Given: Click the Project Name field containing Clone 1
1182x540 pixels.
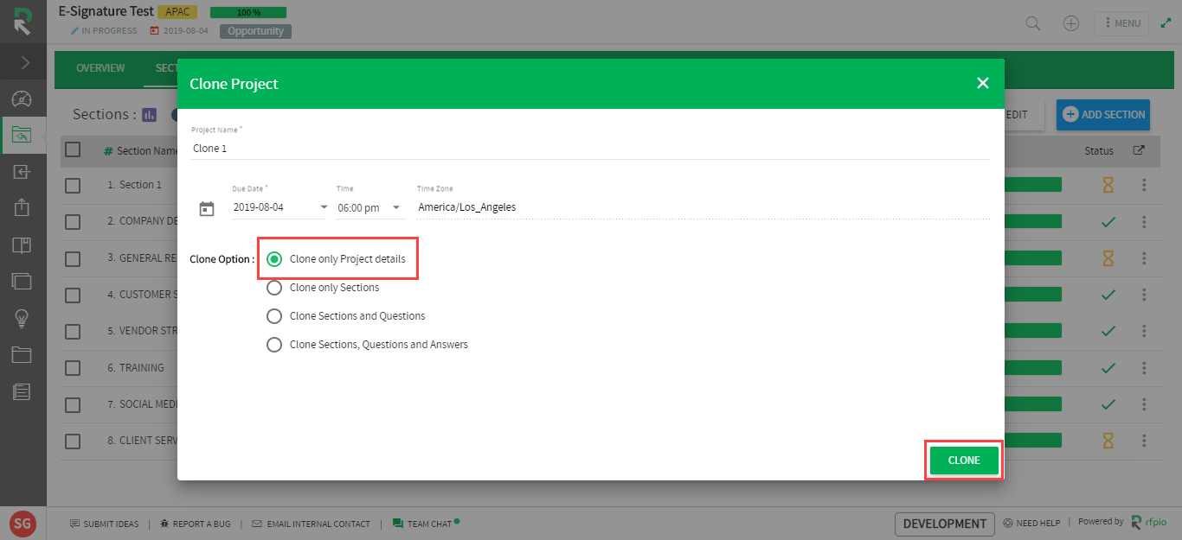Looking at the screenshot, I should [591, 149].
